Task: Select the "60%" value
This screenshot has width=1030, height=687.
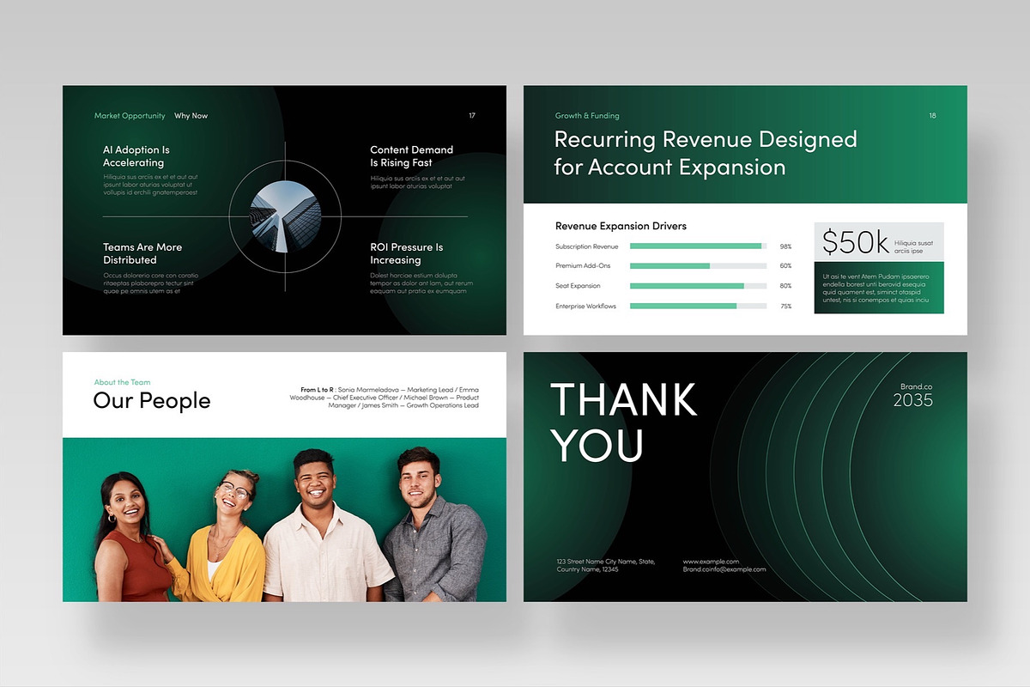Action: (x=785, y=266)
